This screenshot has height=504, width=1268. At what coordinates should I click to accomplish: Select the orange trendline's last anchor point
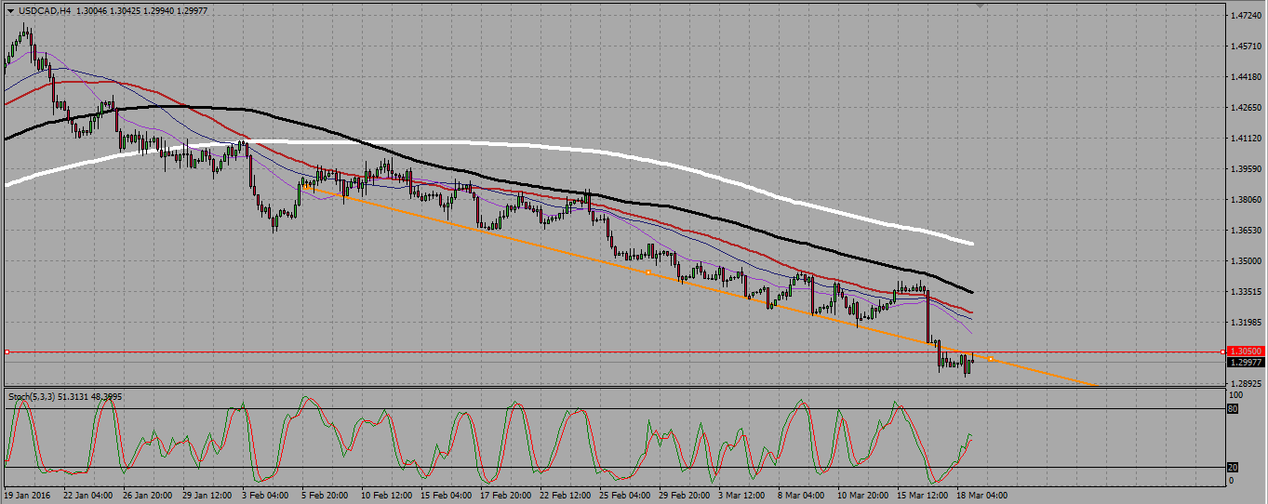(991, 359)
